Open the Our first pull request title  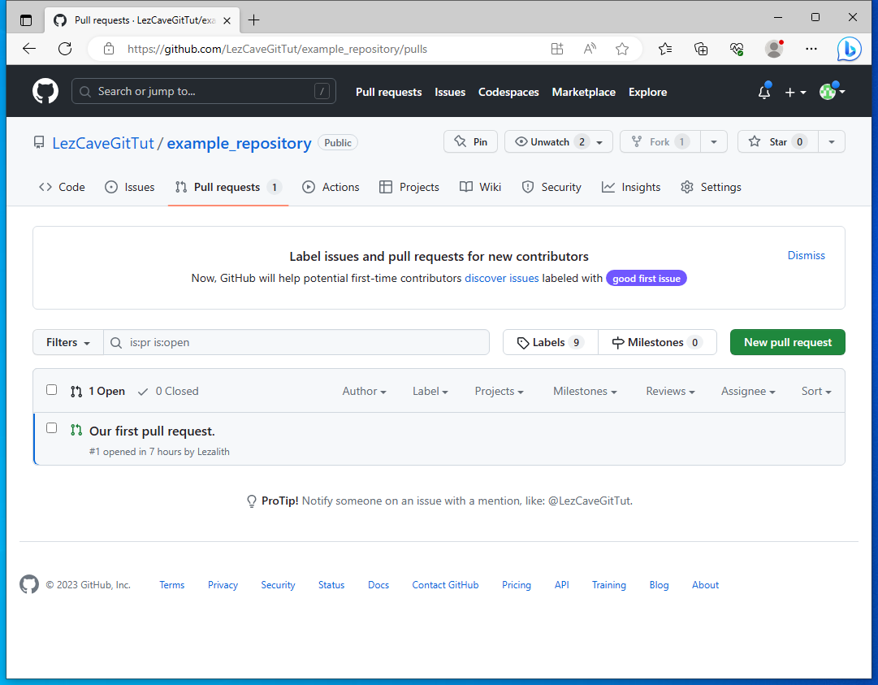tap(153, 431)
